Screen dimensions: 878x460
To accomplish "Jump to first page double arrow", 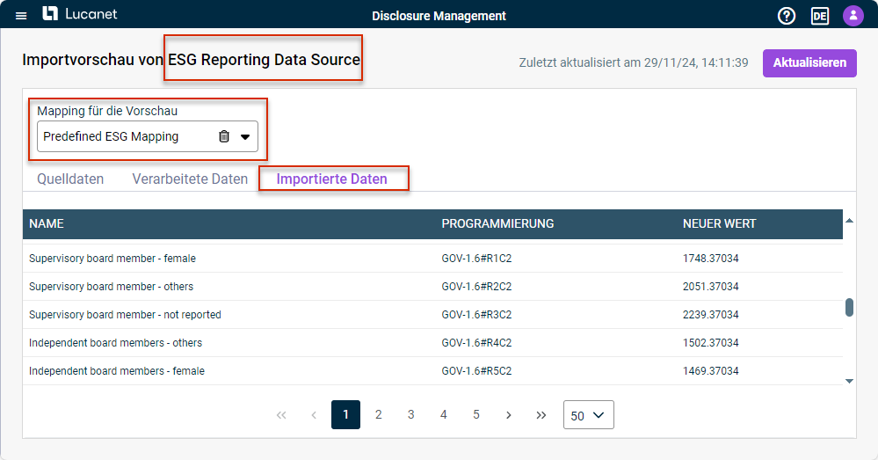I will click(281, 415).
